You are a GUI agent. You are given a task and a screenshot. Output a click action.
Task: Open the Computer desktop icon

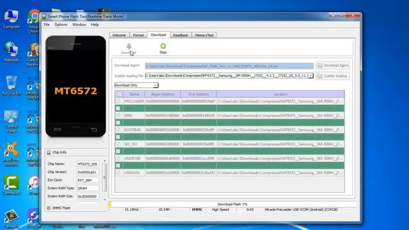coord(12,19)
